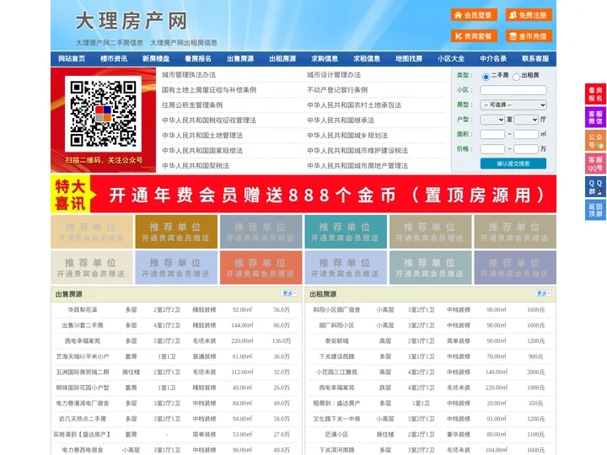
Task: Click the 大理房产网二手房信息 header link
Action: click(110, 43)
